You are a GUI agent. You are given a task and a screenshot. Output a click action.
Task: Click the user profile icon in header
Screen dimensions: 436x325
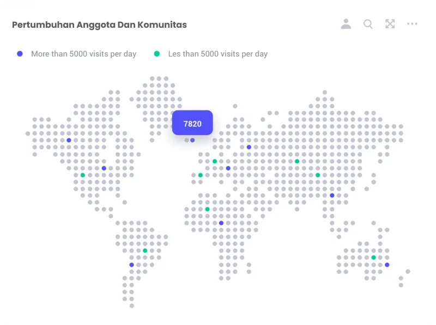346,24
